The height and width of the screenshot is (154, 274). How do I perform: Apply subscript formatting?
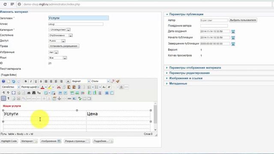click(x=104, y=87)
